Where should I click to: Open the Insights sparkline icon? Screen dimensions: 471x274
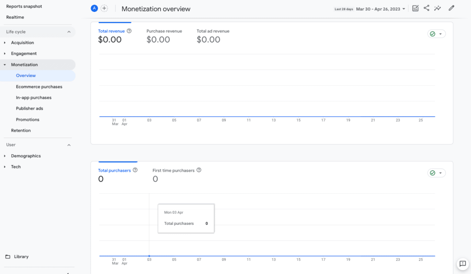pyautogui.click(x=437, y=8)
